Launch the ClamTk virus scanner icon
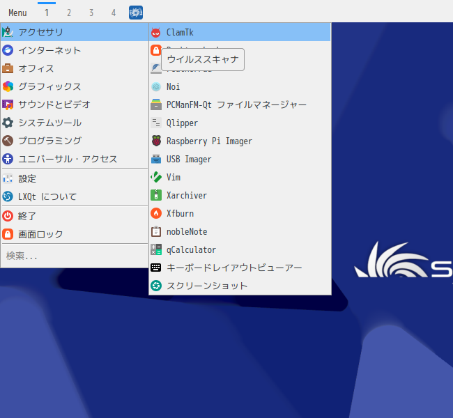The width and height of the screenshot is (453, 418). click(156, 32)
